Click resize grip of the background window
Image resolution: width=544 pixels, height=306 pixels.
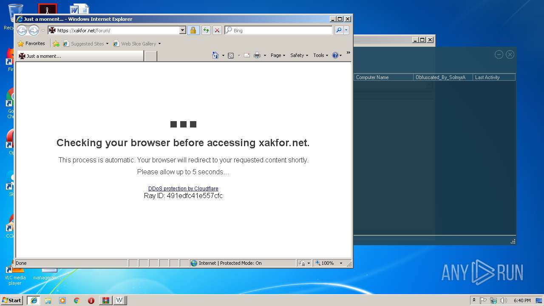pyautogui.click(x=513, y=241)
